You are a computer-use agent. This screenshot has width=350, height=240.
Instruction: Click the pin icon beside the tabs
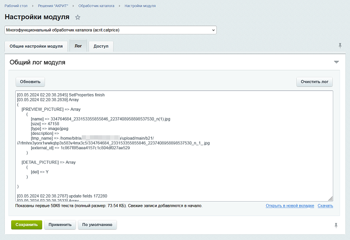(340, 46)
